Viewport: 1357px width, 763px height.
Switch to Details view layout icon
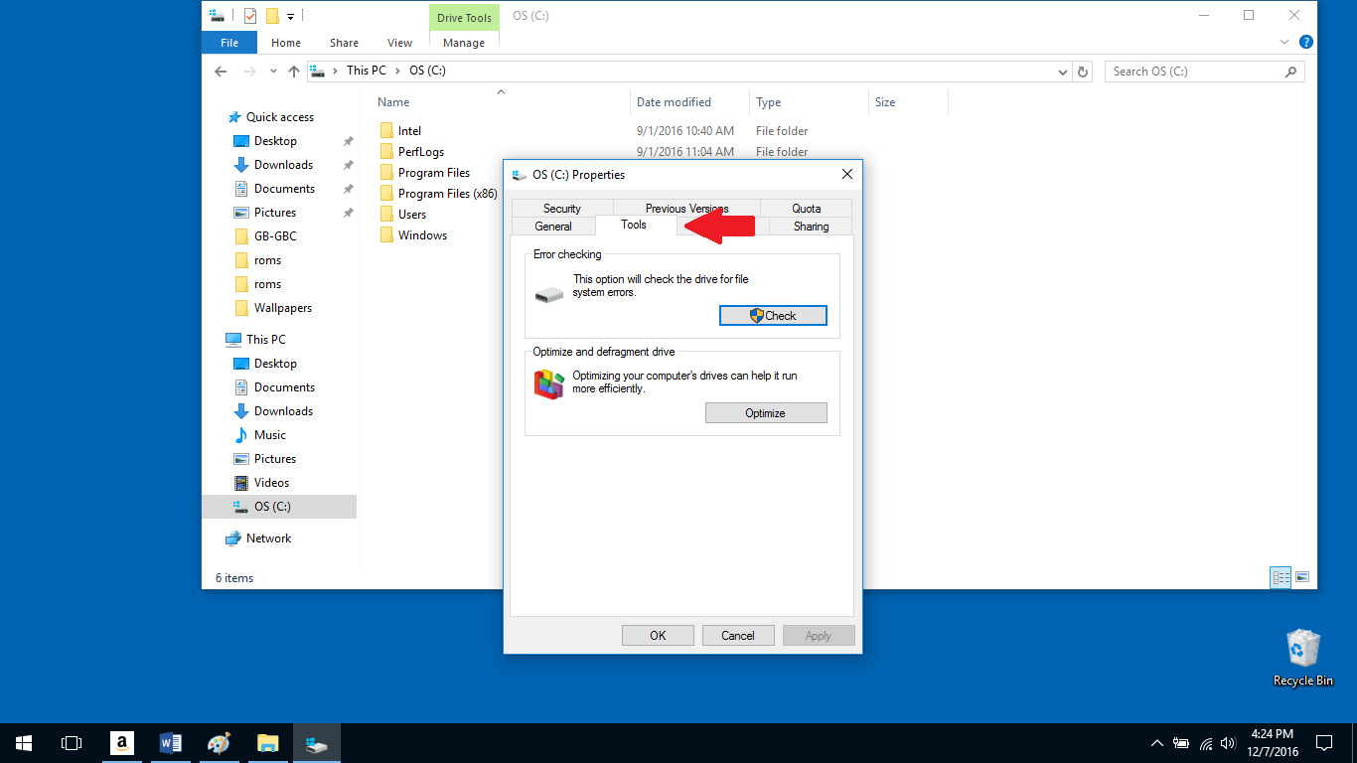tap(1282, 577)
